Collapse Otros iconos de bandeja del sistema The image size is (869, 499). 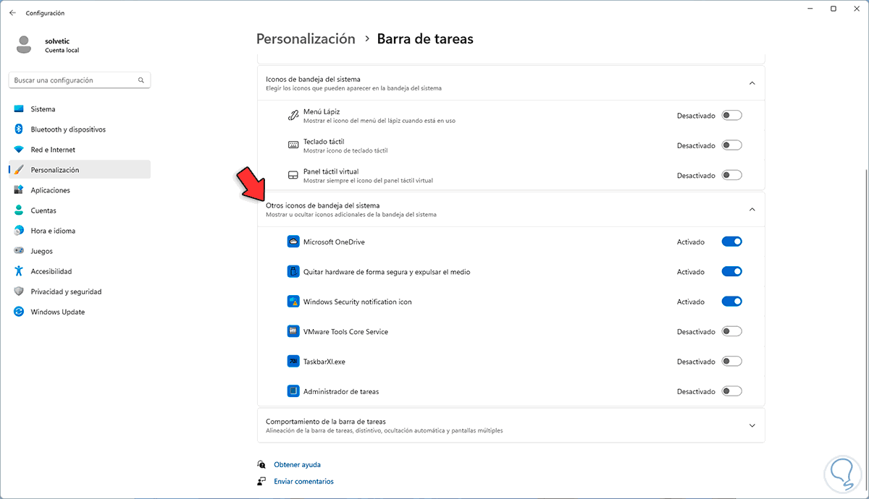pyautogui.click(x=752, y=210)
